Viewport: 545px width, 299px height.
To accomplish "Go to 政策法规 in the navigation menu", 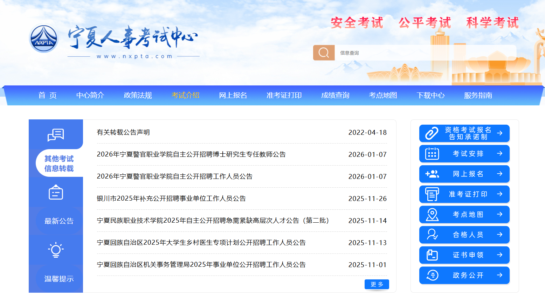I will pos(138,95).
